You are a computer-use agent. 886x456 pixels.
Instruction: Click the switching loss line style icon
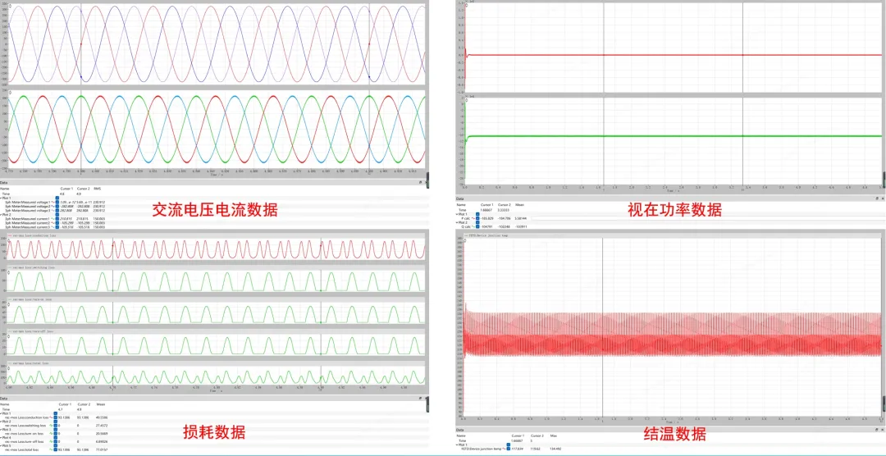point(52,426)
